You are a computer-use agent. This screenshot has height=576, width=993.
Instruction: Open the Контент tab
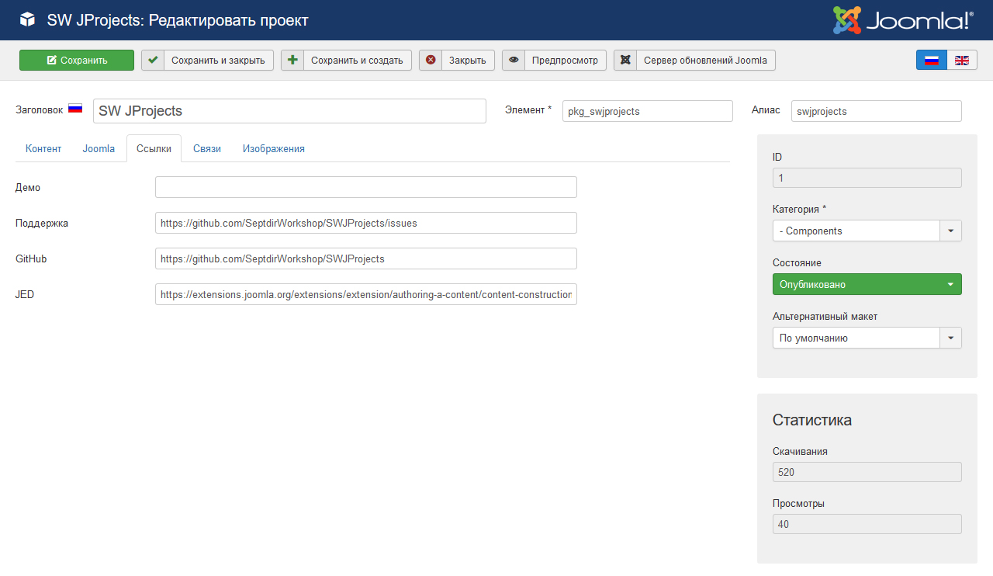(43, 148)
